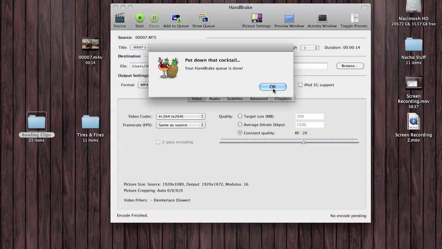The width and height of the screenshot is (442, 249).
Task: Click the Source clapperboard icon
Action: (x=119, y=18)
